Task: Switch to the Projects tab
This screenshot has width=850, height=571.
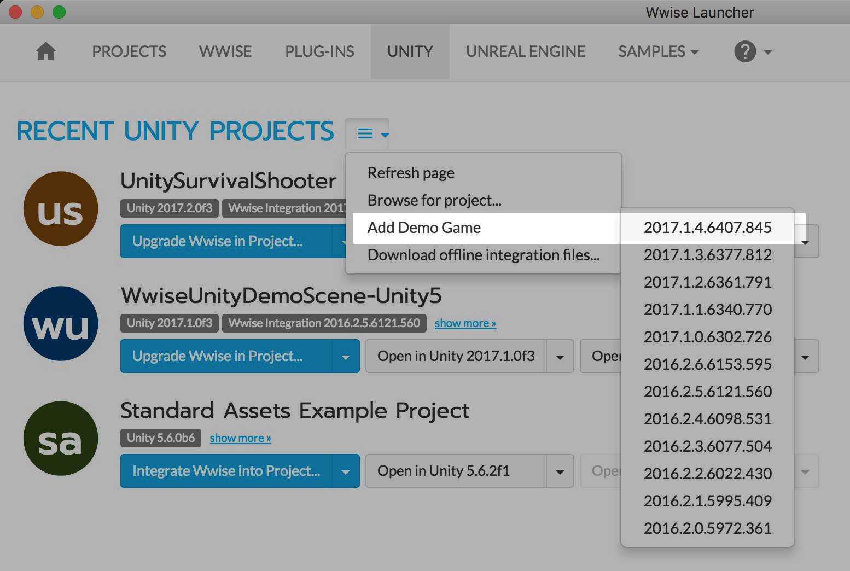Action: point(129,51)
